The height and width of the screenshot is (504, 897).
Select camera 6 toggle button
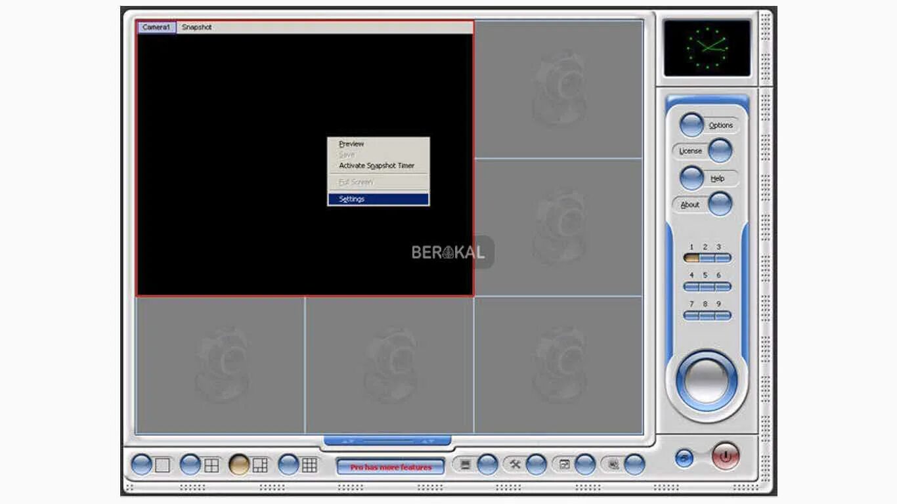[x=722, y=287]
